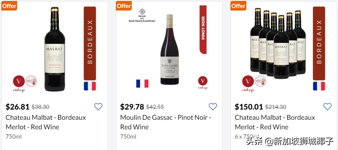Click 15°C temperature icon on six-pack card

(x=260, y=82)
